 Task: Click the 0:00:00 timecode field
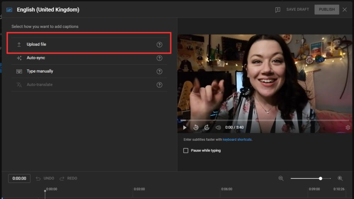19,178
